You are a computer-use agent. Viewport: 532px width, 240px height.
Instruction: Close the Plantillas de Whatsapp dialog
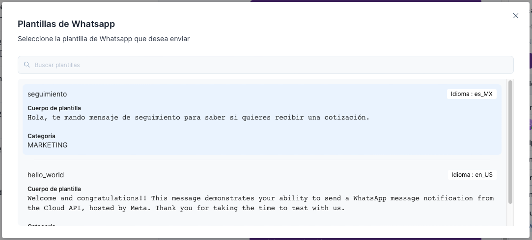516,16
